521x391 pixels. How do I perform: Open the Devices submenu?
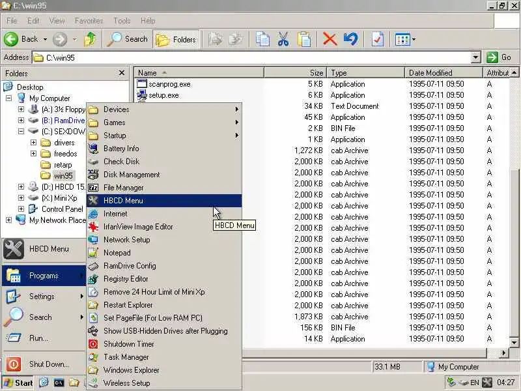point(164,109)
